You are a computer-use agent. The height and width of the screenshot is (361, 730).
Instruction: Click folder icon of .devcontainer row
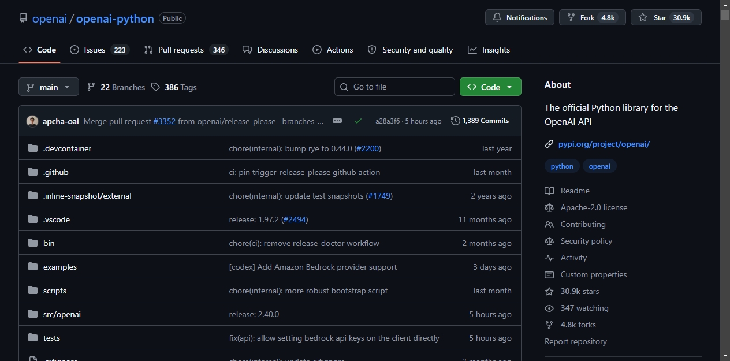coord(32,148)
